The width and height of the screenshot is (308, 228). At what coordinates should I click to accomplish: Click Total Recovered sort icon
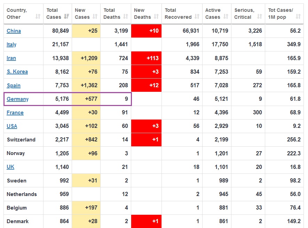(197, 17)
